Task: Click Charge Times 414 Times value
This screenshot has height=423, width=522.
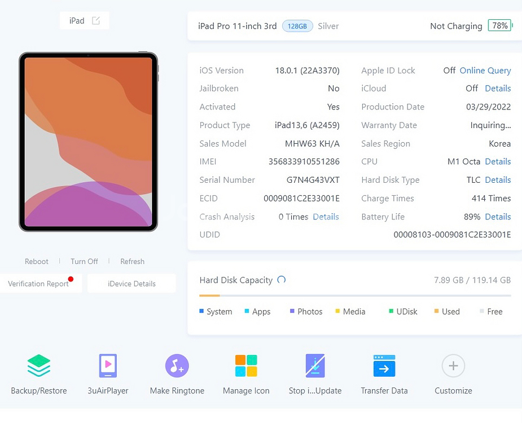Action: point(491,199)
